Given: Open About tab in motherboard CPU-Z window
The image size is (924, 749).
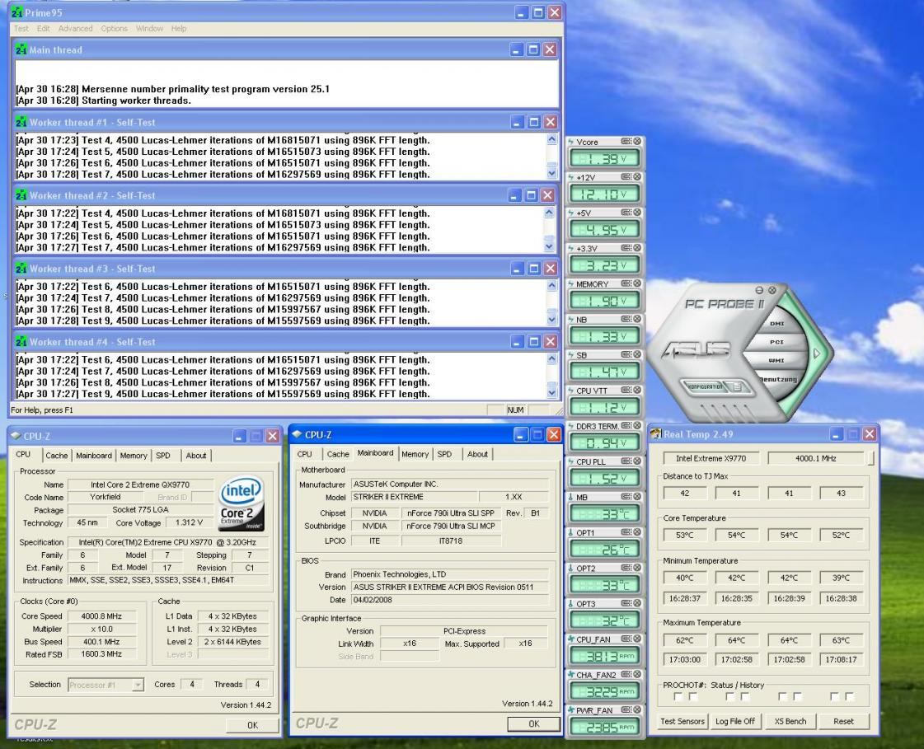Looking at the screenshot, I should click(x=477, y=454).
